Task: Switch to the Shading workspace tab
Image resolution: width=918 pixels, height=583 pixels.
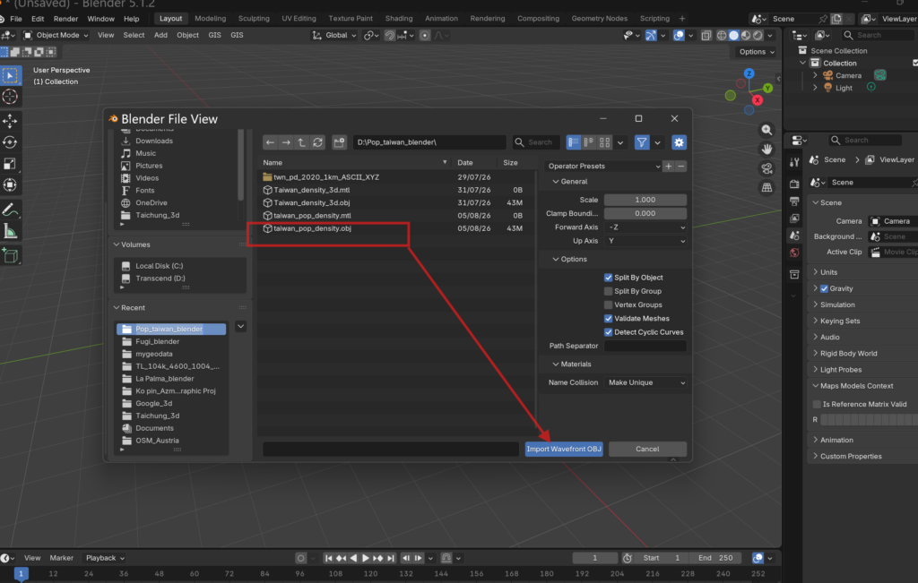Action: click(x=399, y=19)
